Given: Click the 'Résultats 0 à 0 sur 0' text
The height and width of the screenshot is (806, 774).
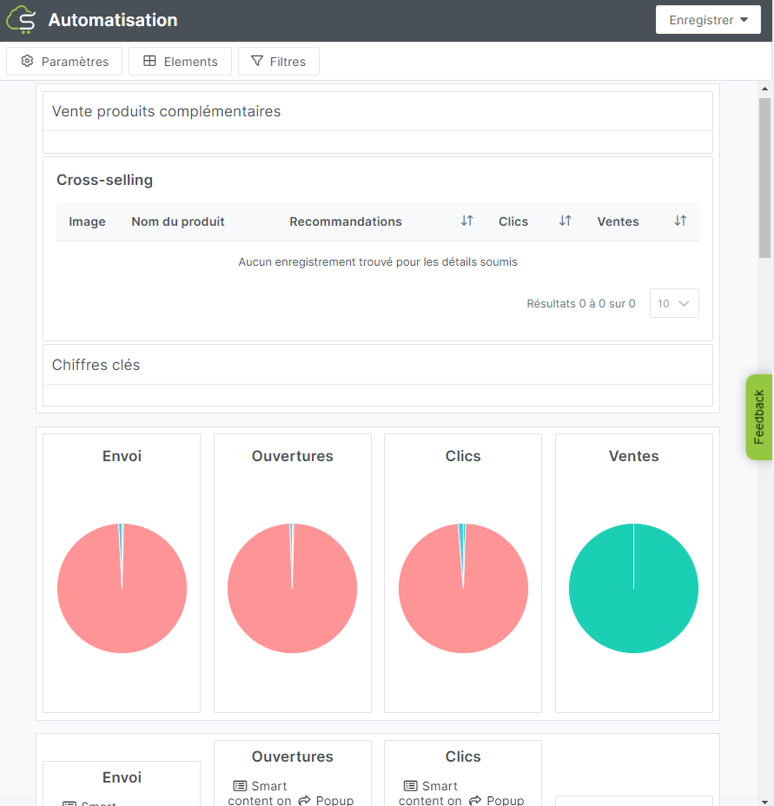Looking at the screenshot, I should [580, 303].
